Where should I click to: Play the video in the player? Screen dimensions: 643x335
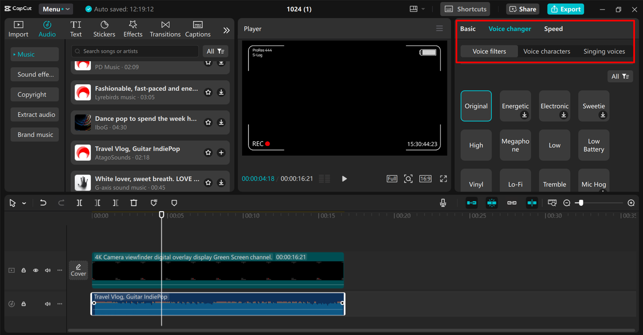click(x=344, y=179)
